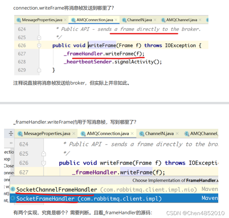Click highlighted writeFrame call in lower editor
The image size is (229, 218).
(x=136, y=172)
